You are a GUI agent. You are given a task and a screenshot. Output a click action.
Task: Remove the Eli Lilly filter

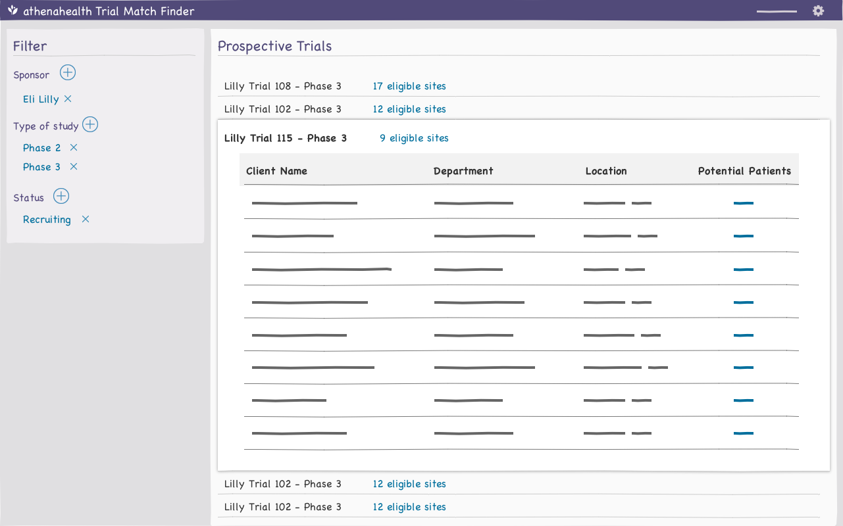click(x=68, y=99)
